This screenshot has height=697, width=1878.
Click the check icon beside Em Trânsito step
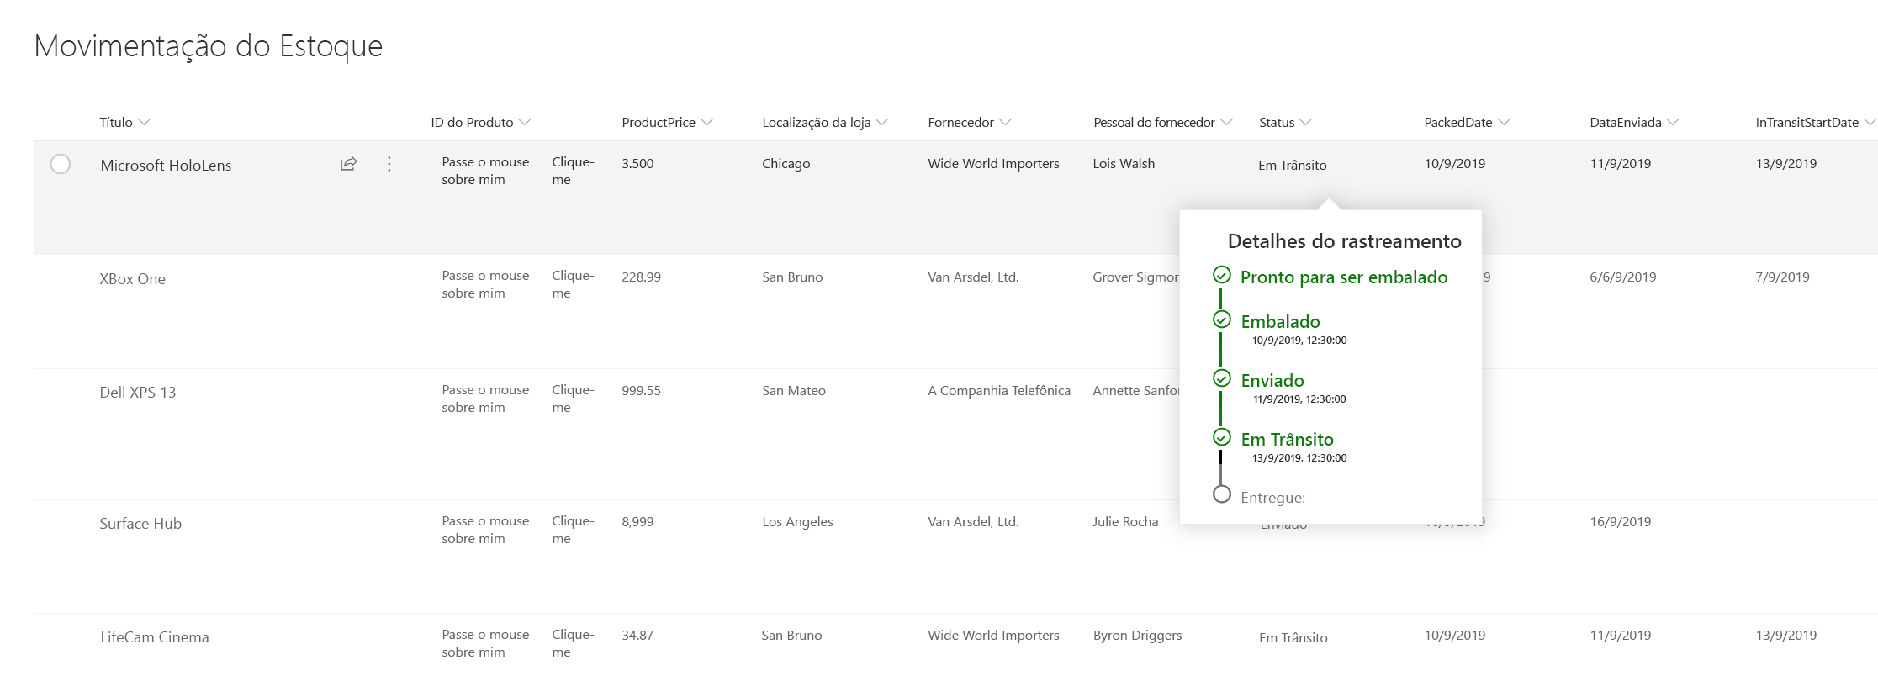[x=1222, y=437]
